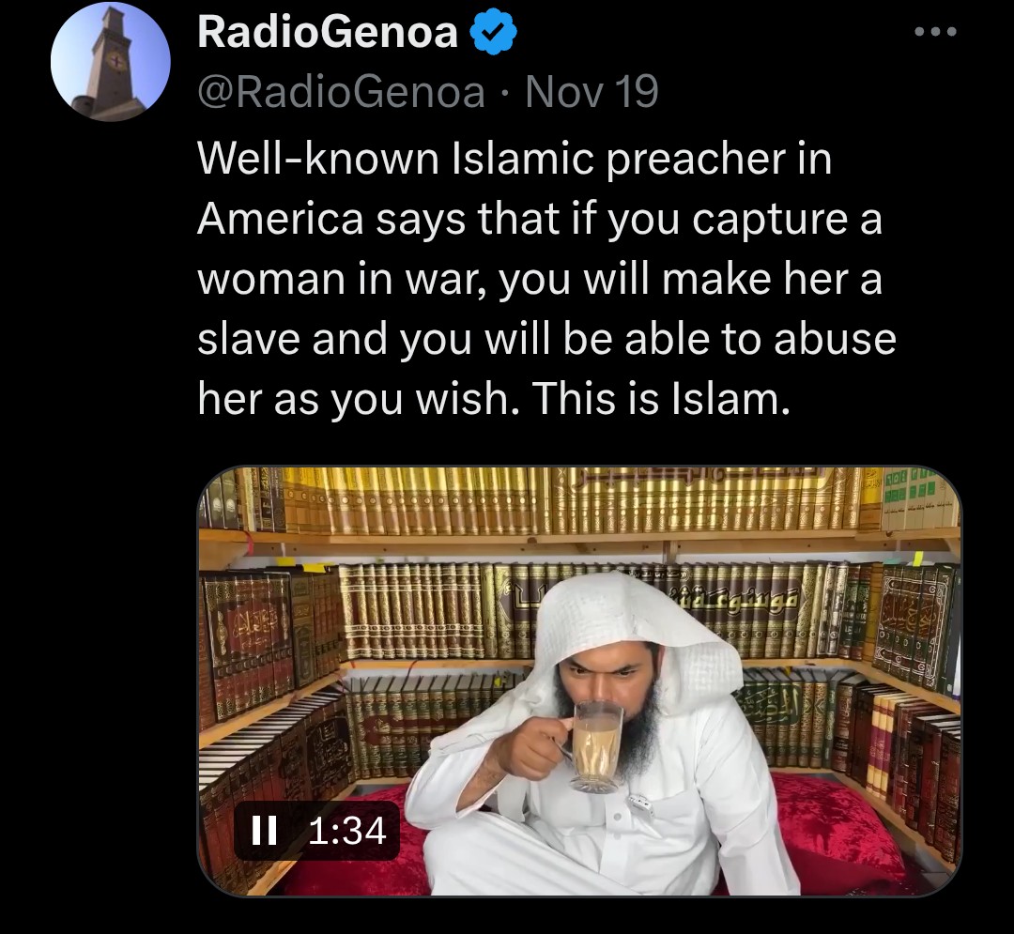This screenshot has height=934, width=1014.
Task: Click the right-side bookshelf in the video
Action: (x=905, y=705)
